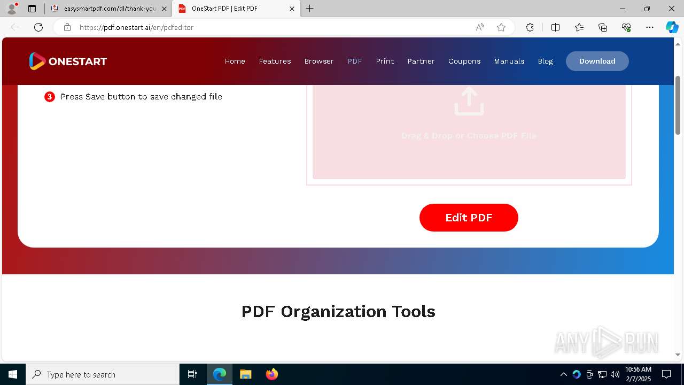
Task: Open Blog navigation link
Action: [545, 61]
